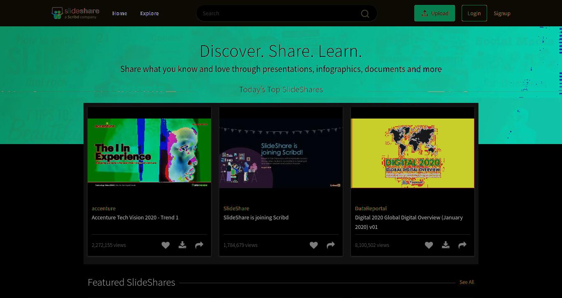Share SlideShare is joining Scribd card
Viewport: 562px width, 298px height.
pyautogui.click(x=331, y=245)
